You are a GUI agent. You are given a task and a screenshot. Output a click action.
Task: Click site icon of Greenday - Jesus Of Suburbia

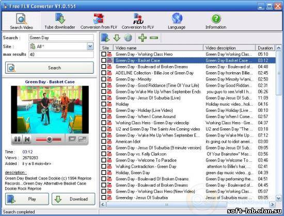pyautogui.click(x=109, y=197)
